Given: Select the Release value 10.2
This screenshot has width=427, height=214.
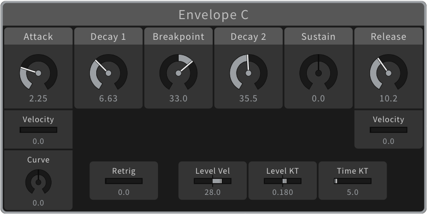Looking at the screenshot, I should (x=389, y=98).
